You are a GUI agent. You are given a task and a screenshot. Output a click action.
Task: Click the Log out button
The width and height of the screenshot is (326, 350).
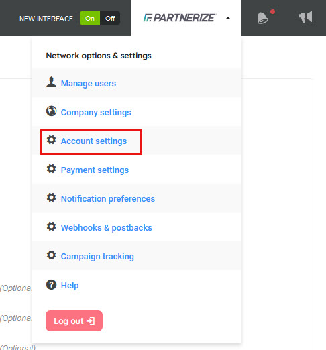pyautogui.click(x=74, y=320)
